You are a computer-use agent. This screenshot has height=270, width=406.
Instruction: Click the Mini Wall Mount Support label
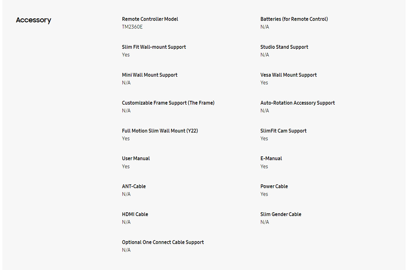tap(150, 75)
